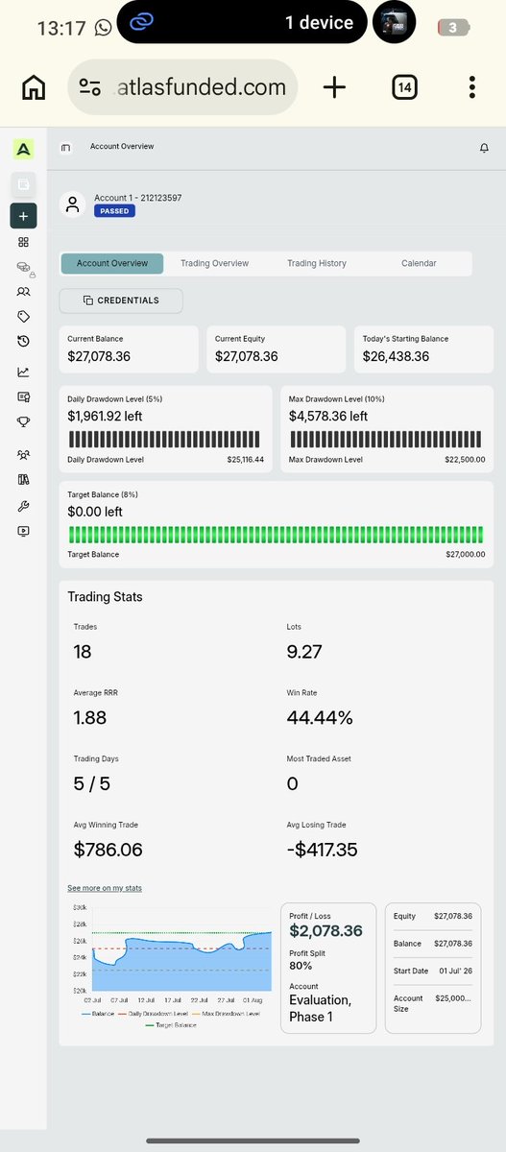Click the Trading Days 5 / 5 value
The height and width of the screenshot is (1152, 506).
pyautogui.click(x=92, y=784)
